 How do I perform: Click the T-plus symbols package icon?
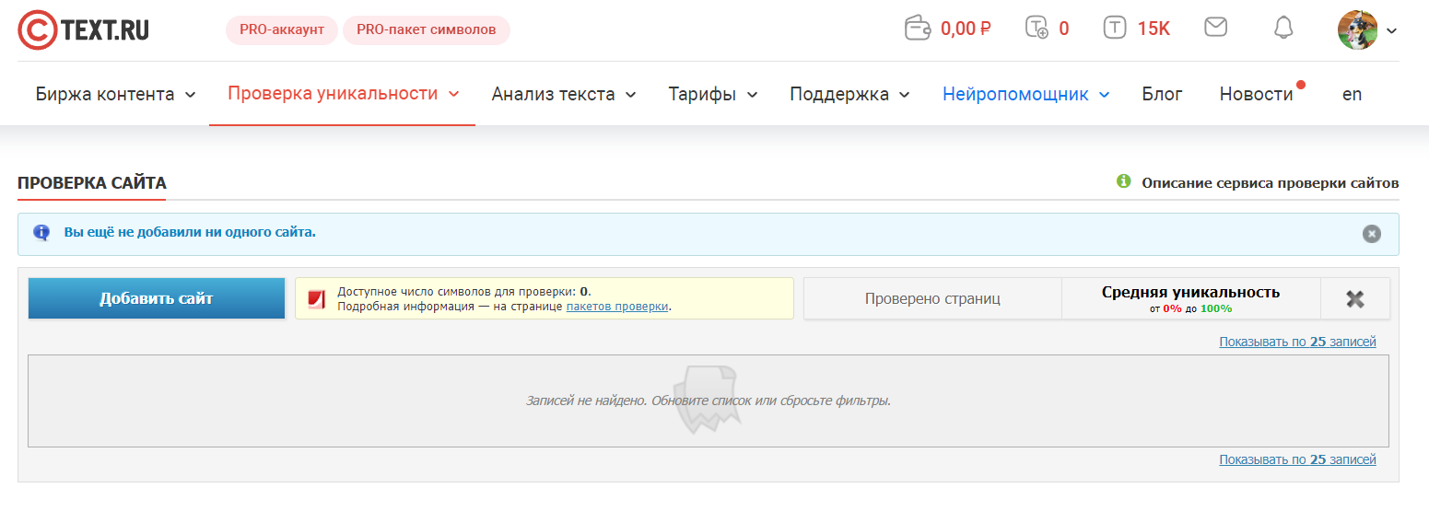(1037, 29)
